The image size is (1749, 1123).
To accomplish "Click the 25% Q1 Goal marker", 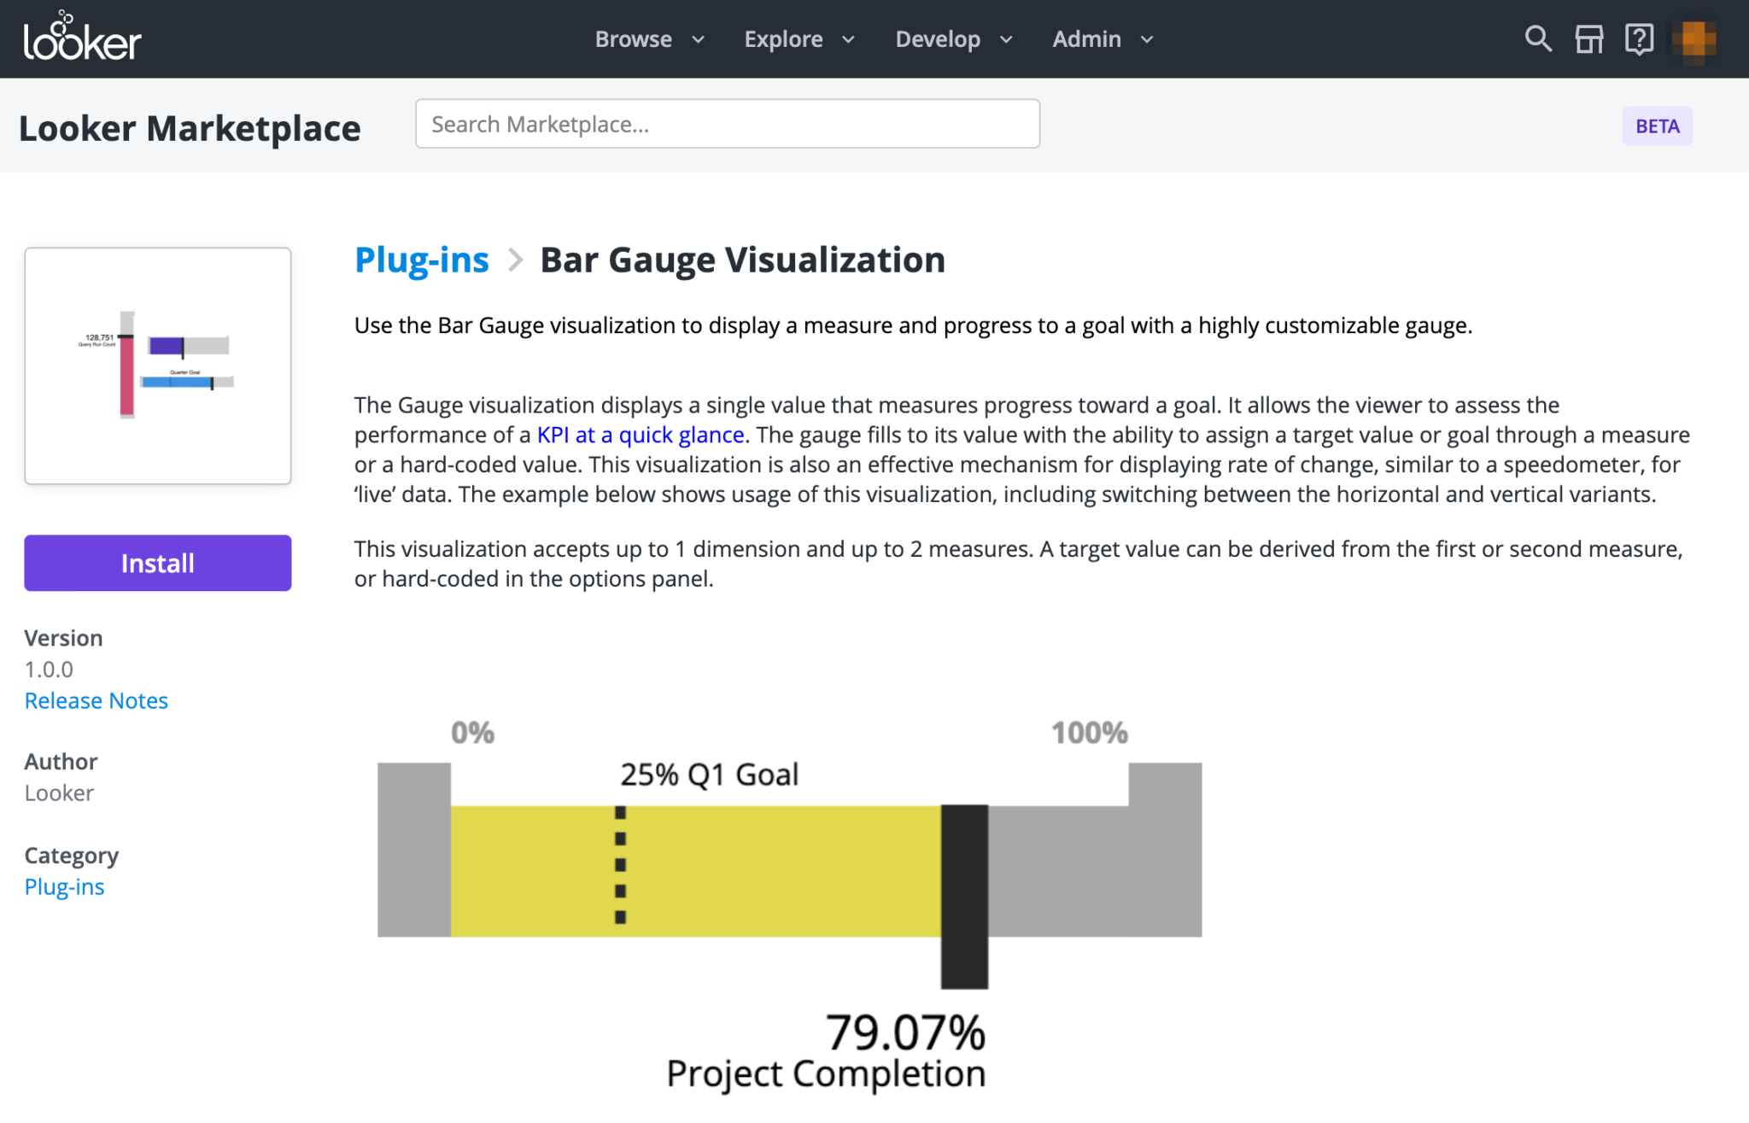I will (709, 774).
